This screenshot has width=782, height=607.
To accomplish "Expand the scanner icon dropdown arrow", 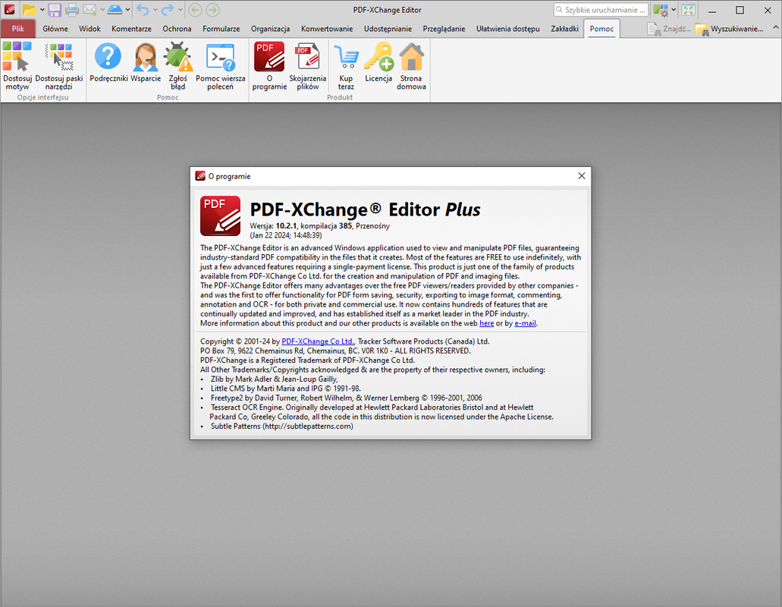I will [x=127, y=10].
